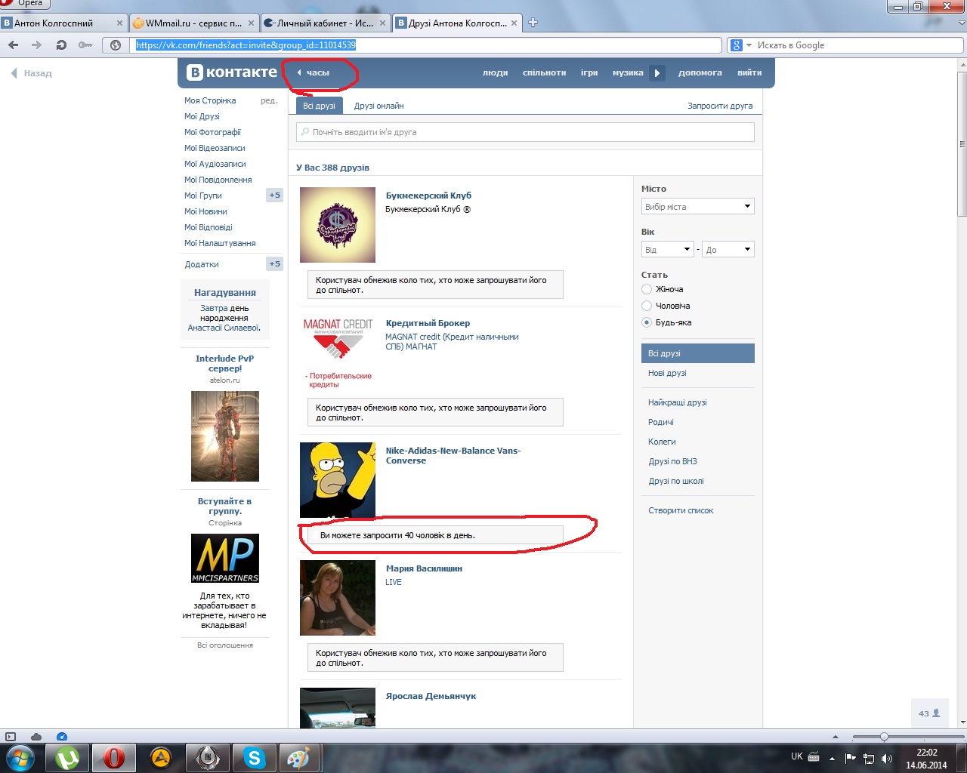Click the часы back link in header

pos(314,72)
